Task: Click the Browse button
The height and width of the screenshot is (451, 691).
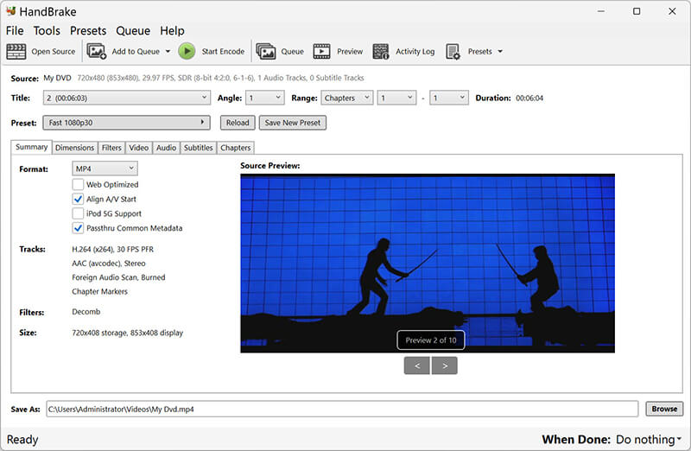Action: coord(664,409)
